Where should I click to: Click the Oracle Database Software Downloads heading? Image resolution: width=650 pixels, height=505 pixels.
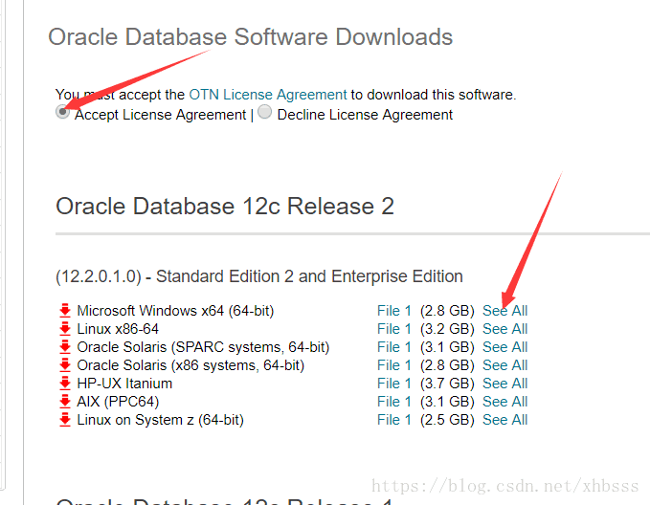point(251,37)
